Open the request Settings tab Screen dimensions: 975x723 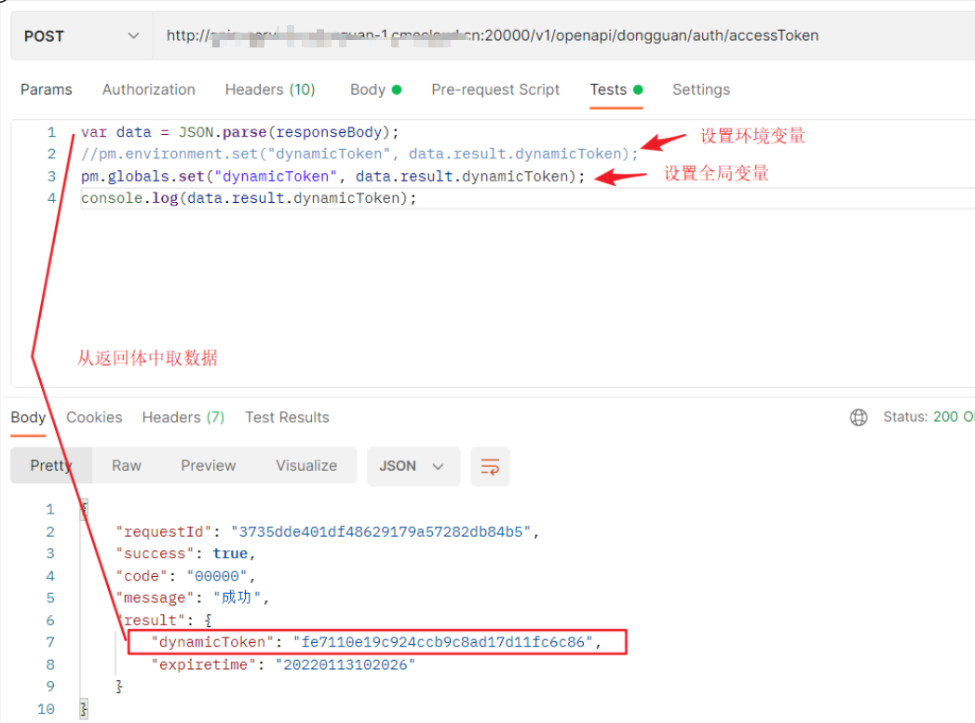tap(701, 89)
